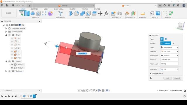
Task: Open the Start dropdown (Profile Plane)
Action: (x=169, y=47)
